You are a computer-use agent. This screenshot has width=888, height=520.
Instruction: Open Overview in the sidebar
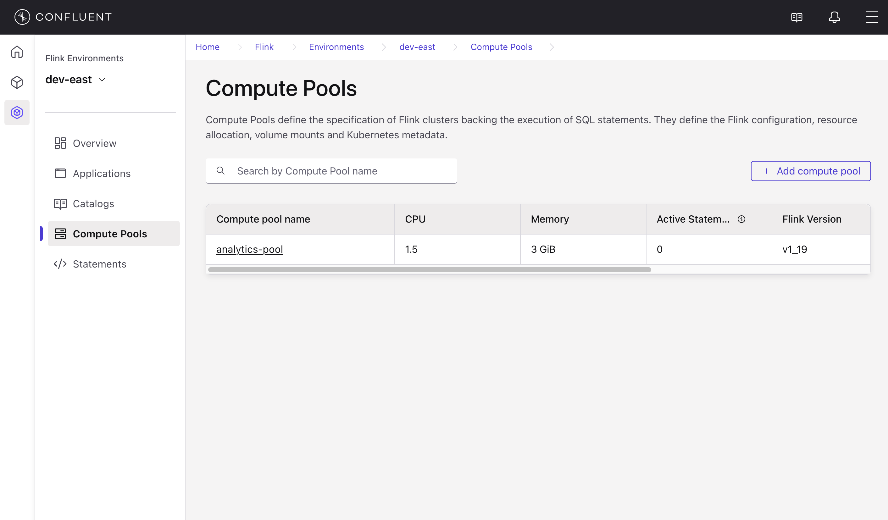click(94, 143)
